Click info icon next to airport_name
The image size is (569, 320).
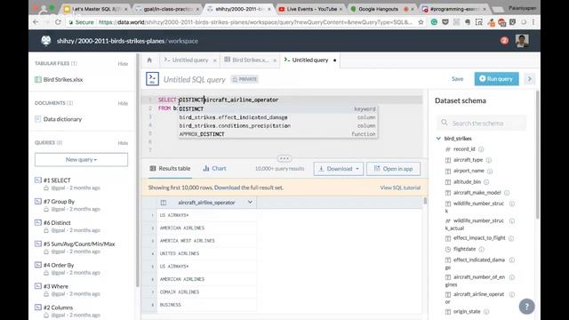(490, 171)
